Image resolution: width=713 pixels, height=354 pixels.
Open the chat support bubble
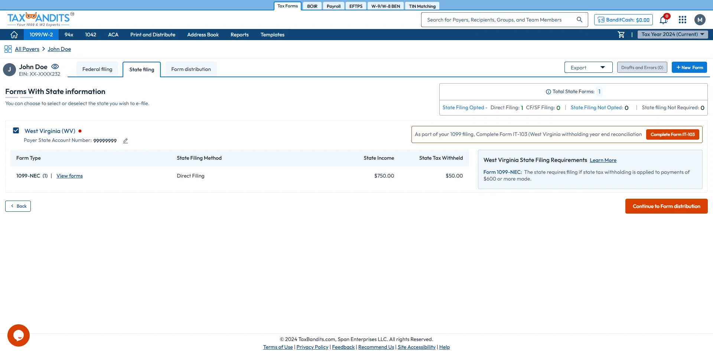(x=19, y=335)
